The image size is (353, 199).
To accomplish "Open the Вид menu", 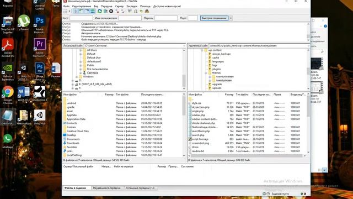I will [96, 6].
